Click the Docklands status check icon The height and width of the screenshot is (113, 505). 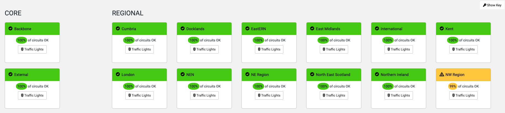tap(182, 29)
